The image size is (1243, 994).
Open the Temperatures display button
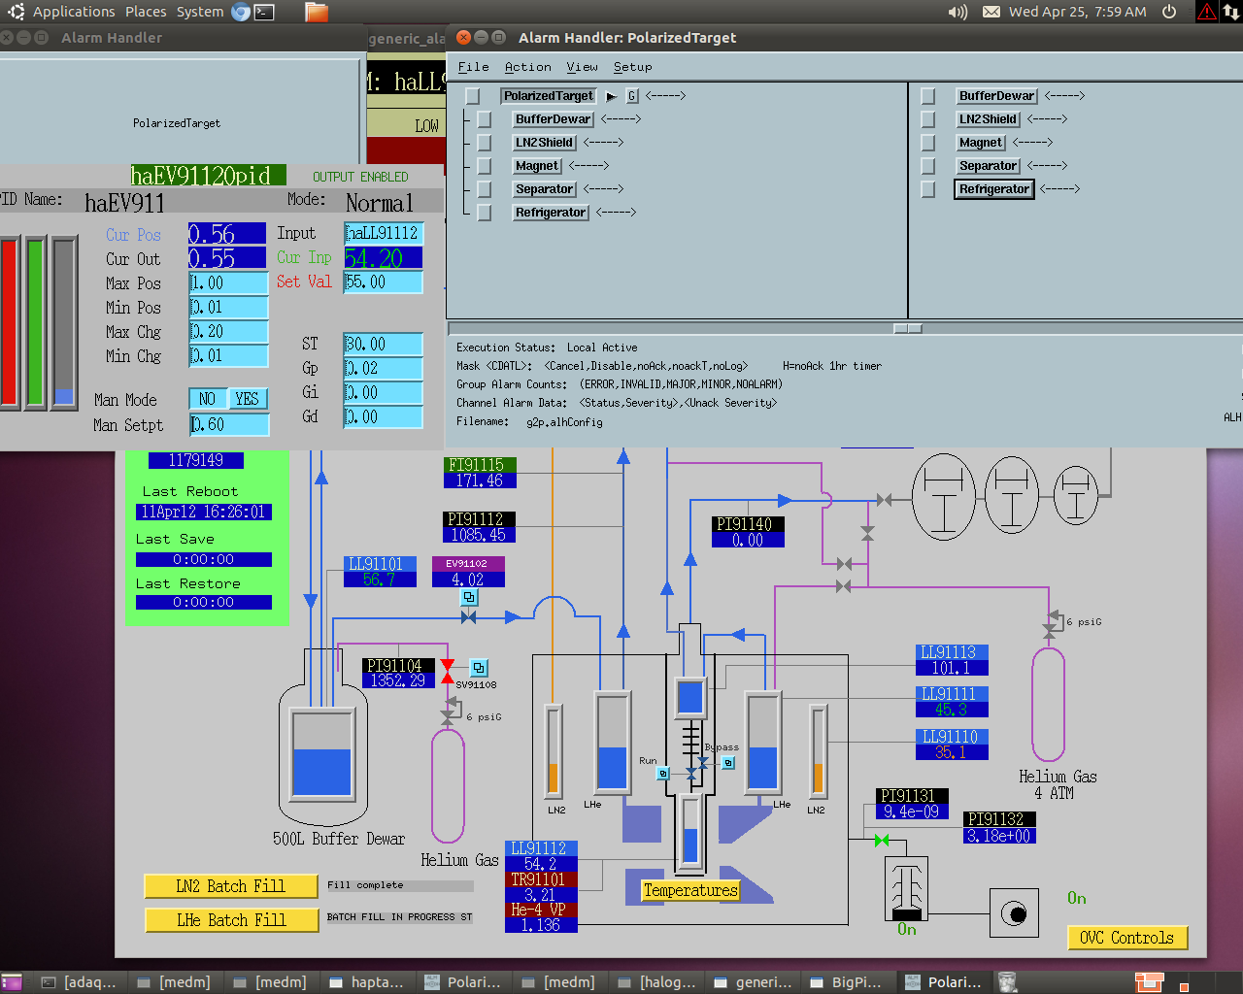pyautogui.click(x=690, y=890)
